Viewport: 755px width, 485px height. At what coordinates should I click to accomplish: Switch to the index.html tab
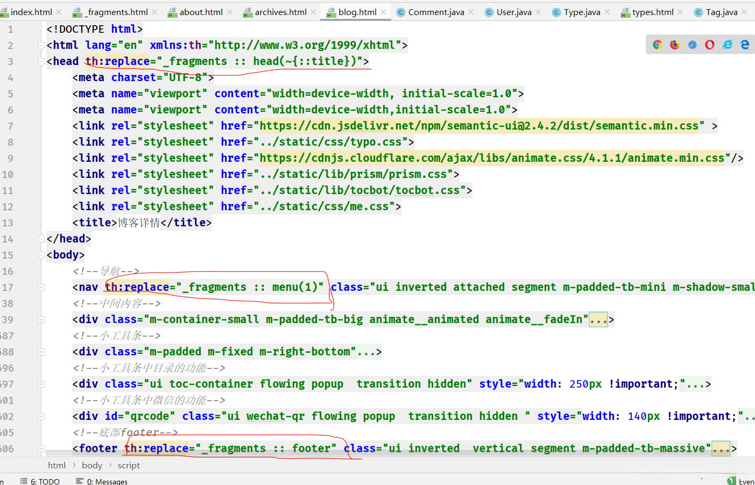31,12
